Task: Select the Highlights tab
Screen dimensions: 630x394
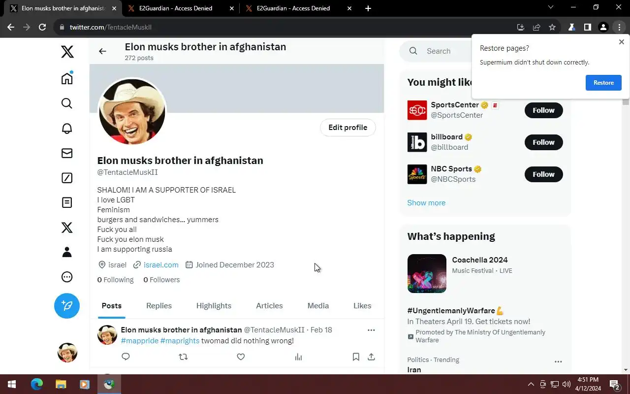Action: coord(214,306)
